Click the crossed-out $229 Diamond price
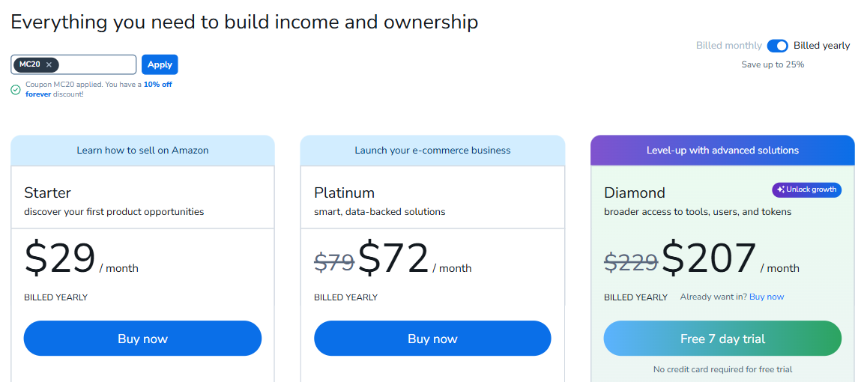This screenshot has width=867, height=382. (631, 262)
